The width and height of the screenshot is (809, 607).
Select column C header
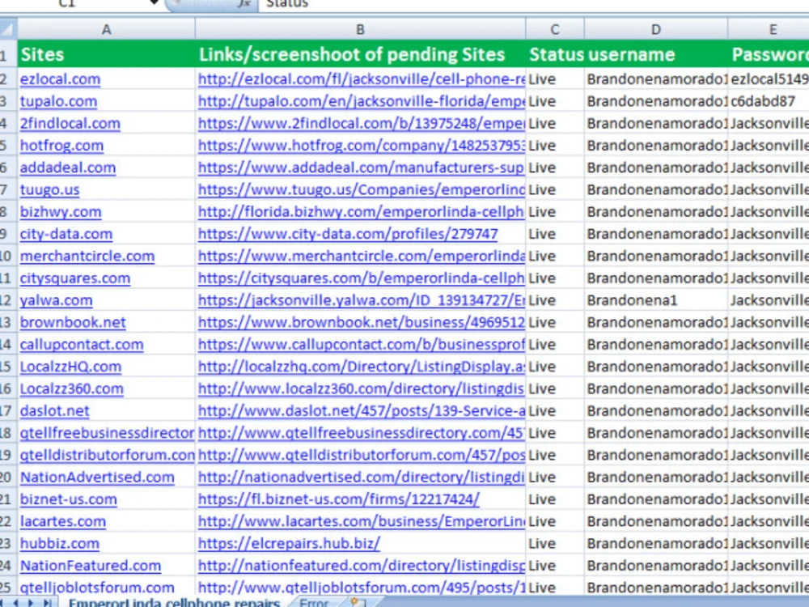point(555,29)
